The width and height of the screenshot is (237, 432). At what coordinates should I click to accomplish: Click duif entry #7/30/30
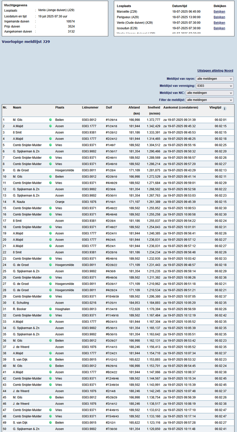(111, 429)
